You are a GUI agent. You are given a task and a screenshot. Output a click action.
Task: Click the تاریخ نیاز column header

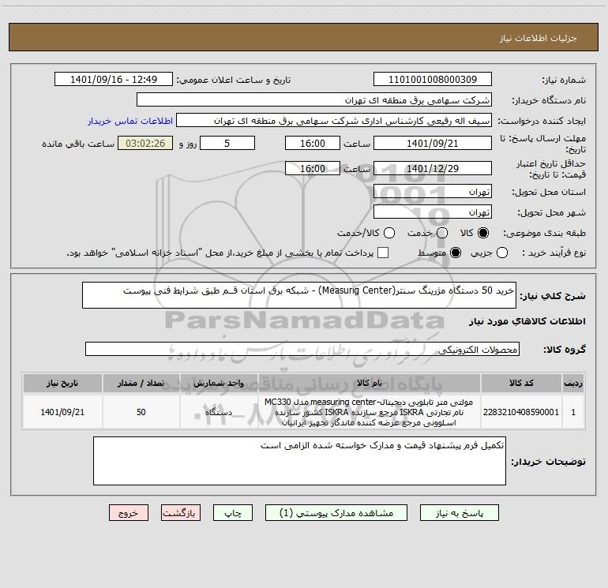[x=62, y=384]
